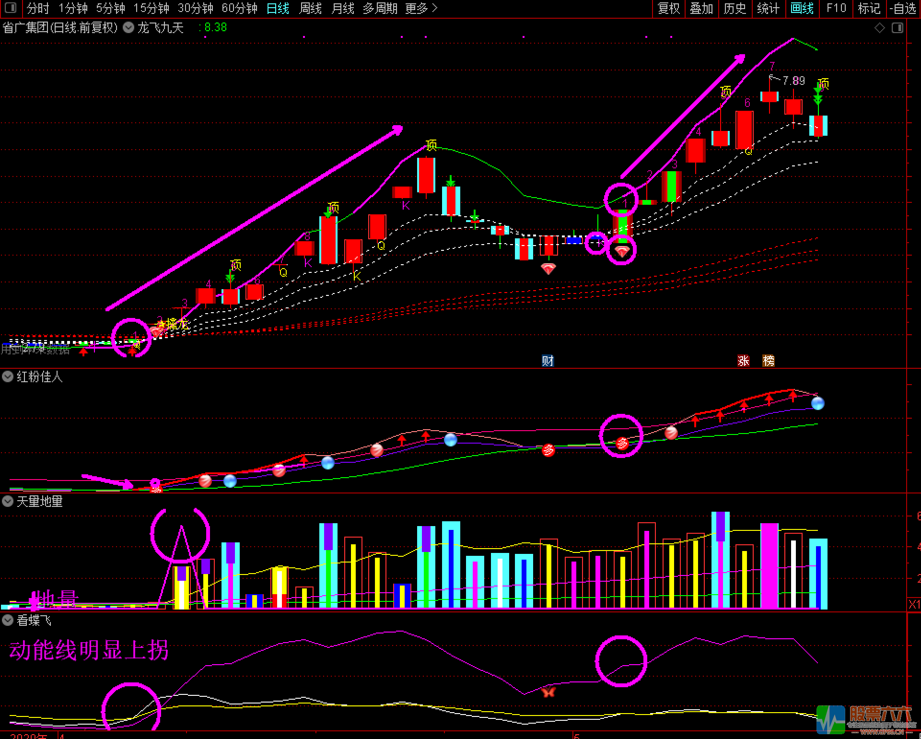Toggle 复权 price adjustment
This screenshot has height=739, width=921.
click(x=668, y=8)
